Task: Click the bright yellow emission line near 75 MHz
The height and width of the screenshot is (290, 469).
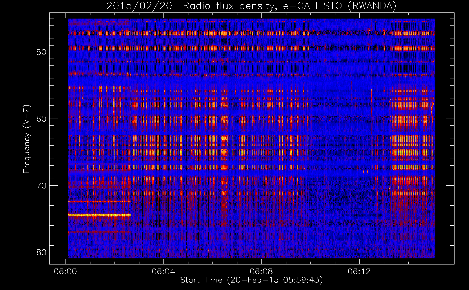Action: [x=99, y=215]
